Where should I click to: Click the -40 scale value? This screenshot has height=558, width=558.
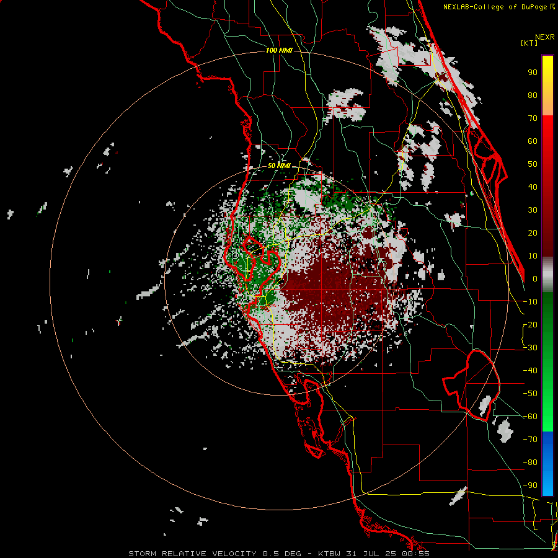coord(530,371)
